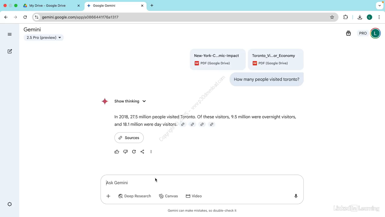This screenshot has width=385, height=217.
Task: Select the Video tool
Action: pos(194,196)
